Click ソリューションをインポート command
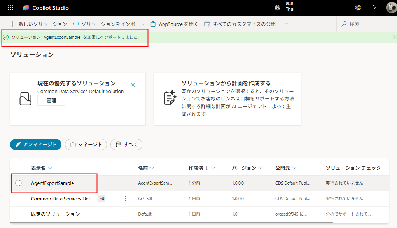397x228 pixels. (109, 24)
